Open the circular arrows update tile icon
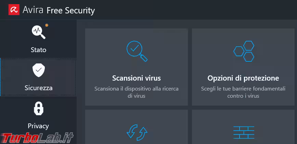Image resolution: width=297 pixels, height=144 pixels. (x=137, y=132)
